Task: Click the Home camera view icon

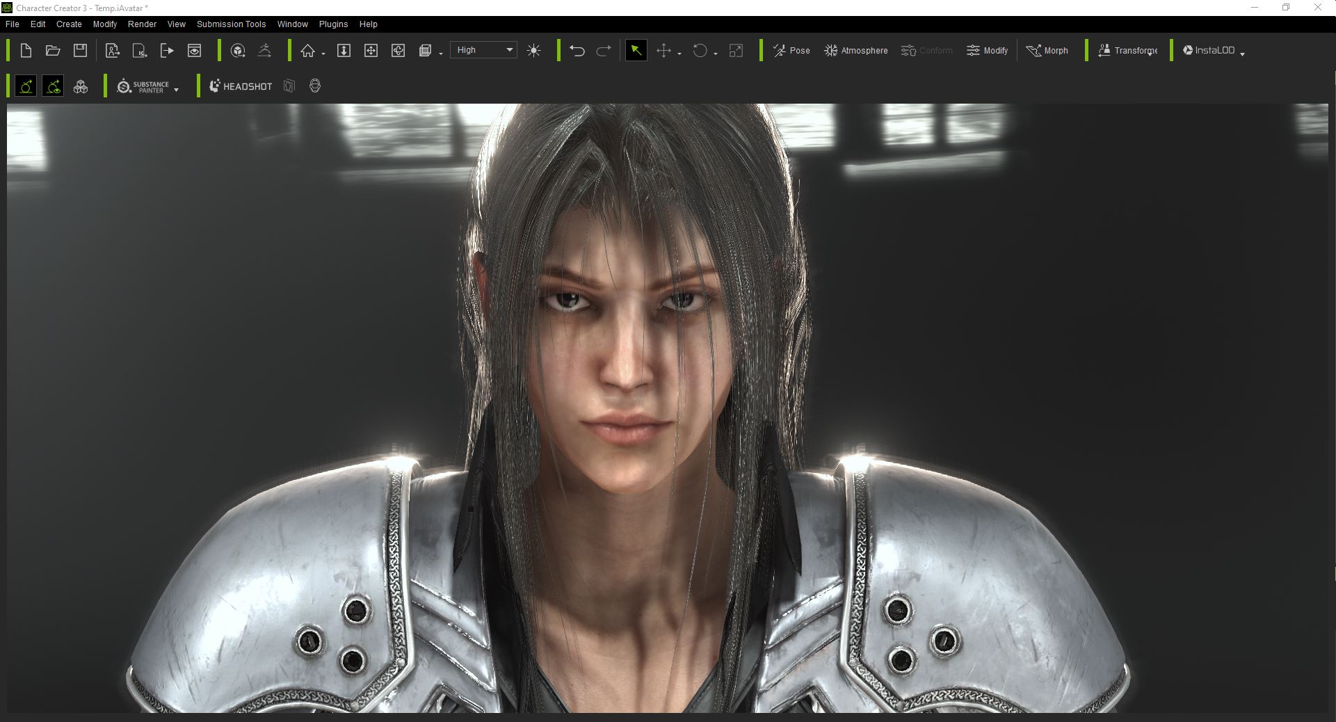Action: [307, 50]
